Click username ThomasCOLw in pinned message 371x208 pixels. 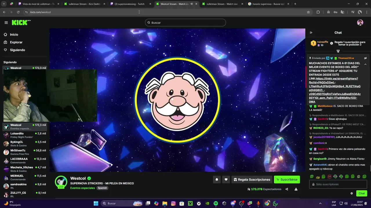pos(346,58)
